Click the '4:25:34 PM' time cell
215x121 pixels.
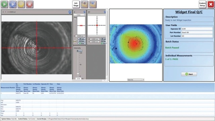pos(53,93)
